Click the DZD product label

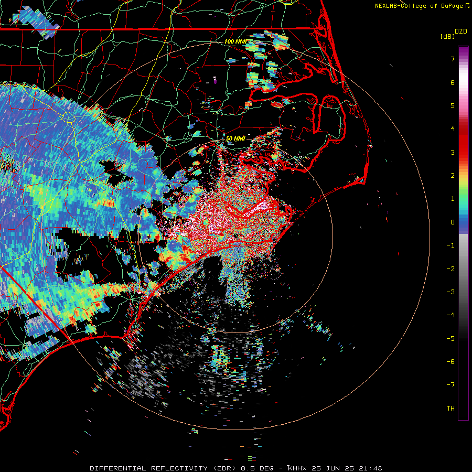point(461,31)
